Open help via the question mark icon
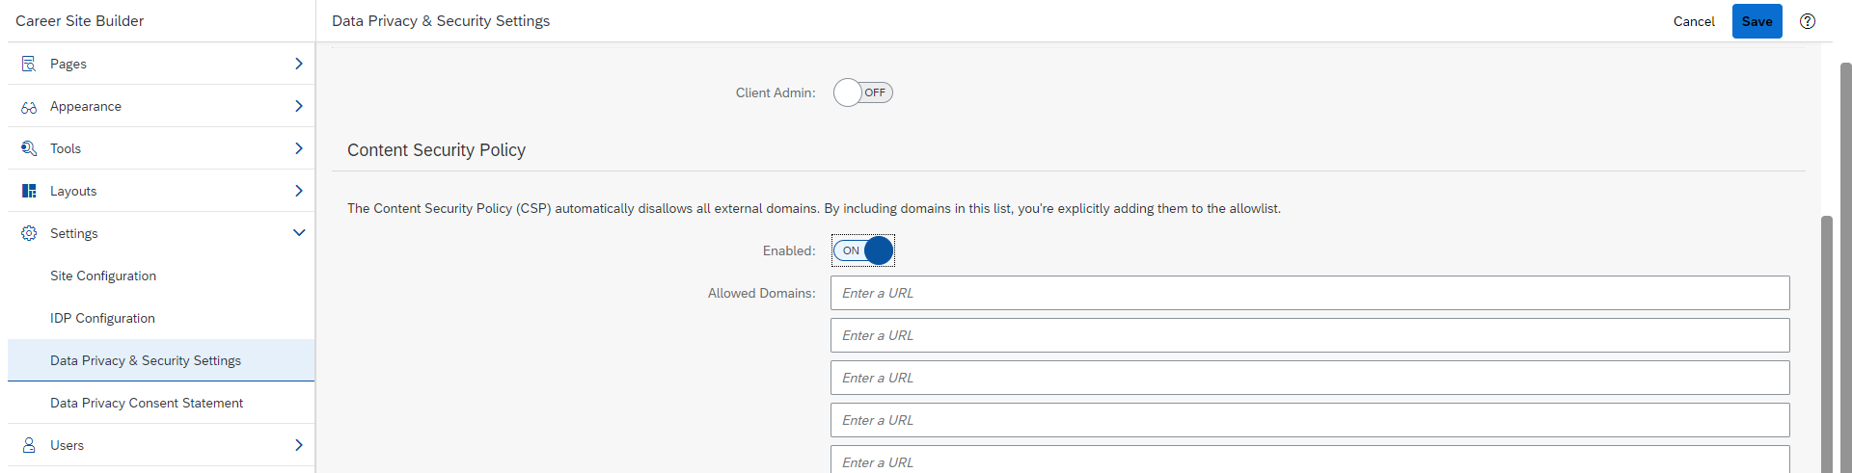The height and width of the screenshot is (473, 1852). click(1808, 21)
